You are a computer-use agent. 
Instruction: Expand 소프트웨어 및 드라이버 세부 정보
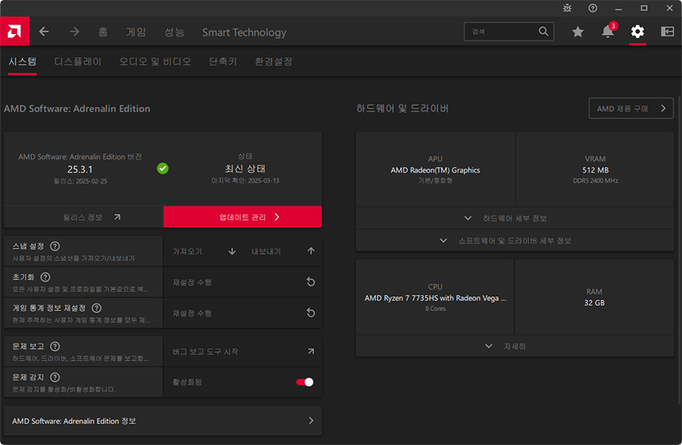coord(515,241)
